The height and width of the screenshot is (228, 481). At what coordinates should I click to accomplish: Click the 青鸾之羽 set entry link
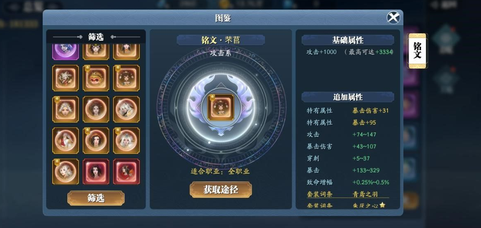pos(365,194)
